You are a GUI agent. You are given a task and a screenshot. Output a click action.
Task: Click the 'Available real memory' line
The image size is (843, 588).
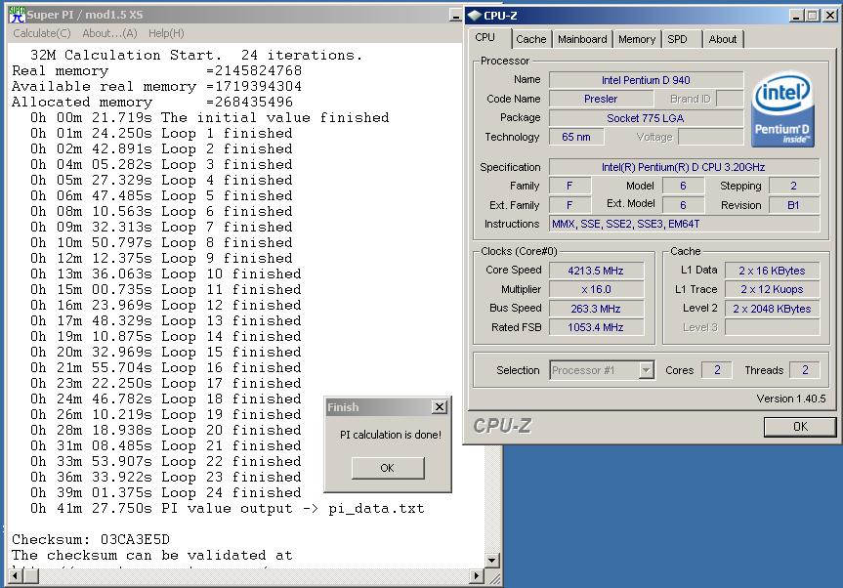point(157,87)
